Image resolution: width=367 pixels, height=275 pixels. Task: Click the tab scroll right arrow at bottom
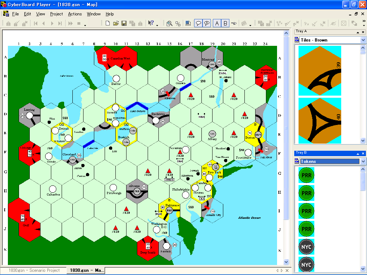point(282,270)
